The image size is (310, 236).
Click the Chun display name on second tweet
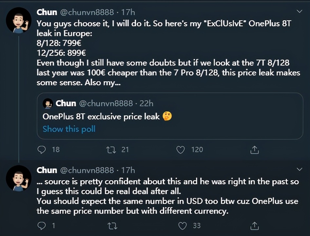[47, 170]
